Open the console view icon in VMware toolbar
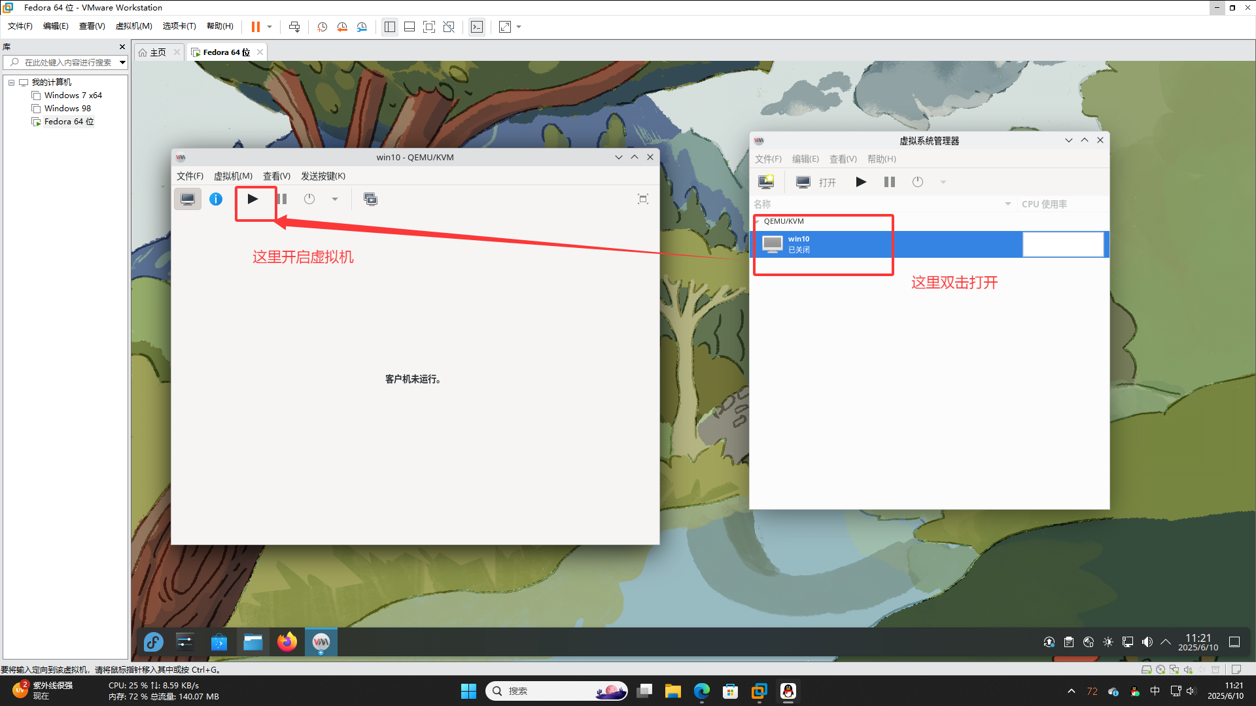Image resolution: width=1256 pixels, height=706 pixels. click(x=477, y=27)
